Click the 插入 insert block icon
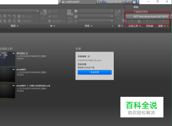 coord(44,13)
